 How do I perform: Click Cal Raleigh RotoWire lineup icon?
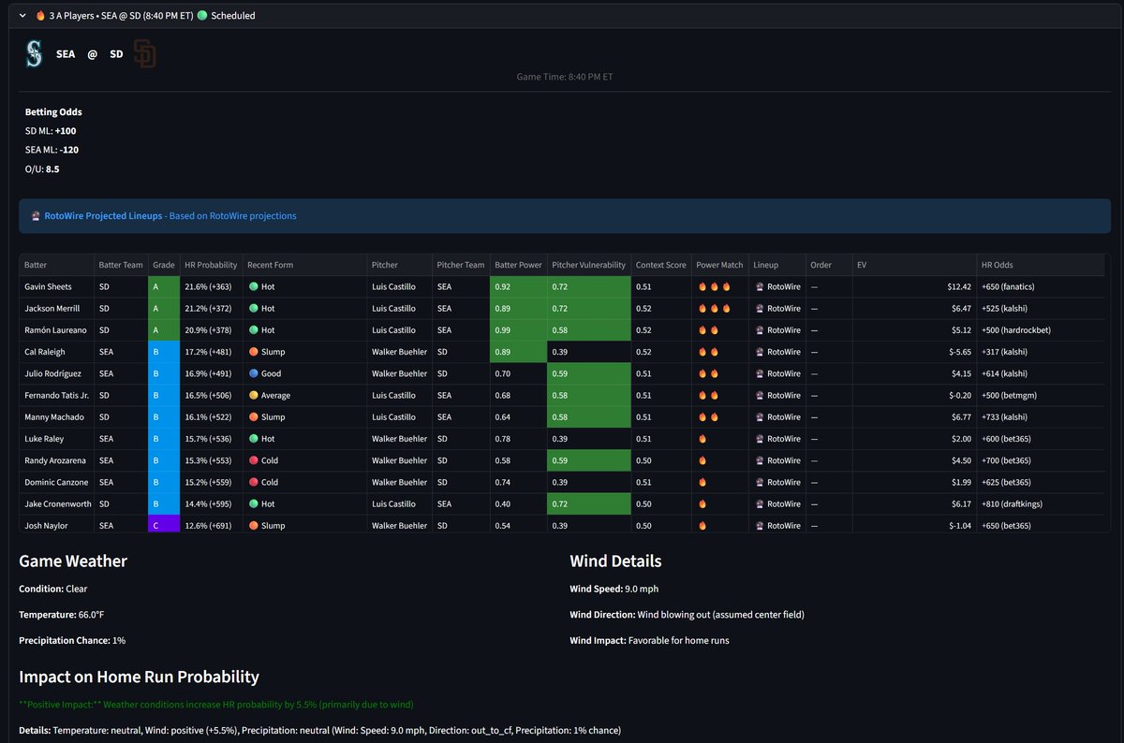pos(759,352)
